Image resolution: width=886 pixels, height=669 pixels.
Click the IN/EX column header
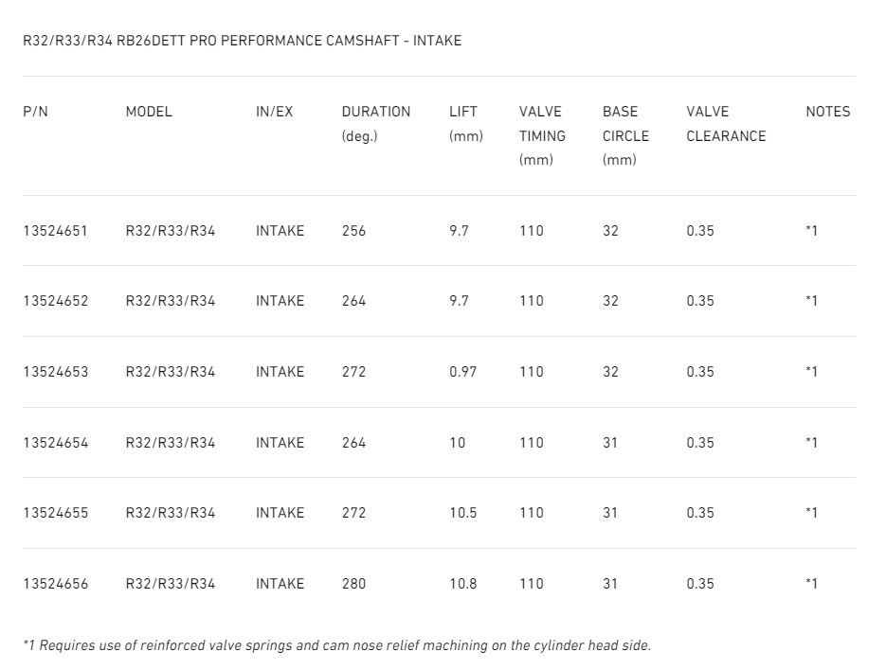274,112
